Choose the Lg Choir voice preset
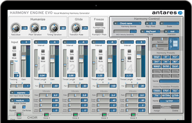Viewport: 192px width, 123px height. 175,96
